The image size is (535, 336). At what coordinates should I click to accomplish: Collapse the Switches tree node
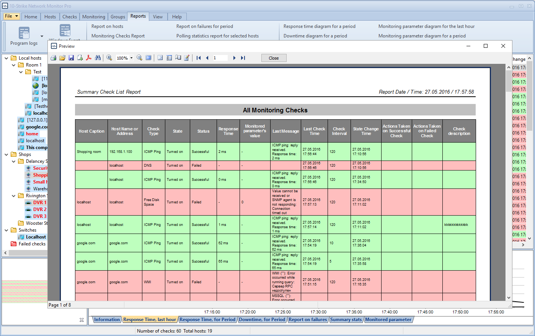tap(7, 230)
